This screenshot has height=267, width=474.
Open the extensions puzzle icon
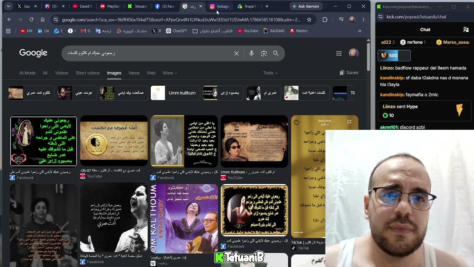[x=325, y=20]
